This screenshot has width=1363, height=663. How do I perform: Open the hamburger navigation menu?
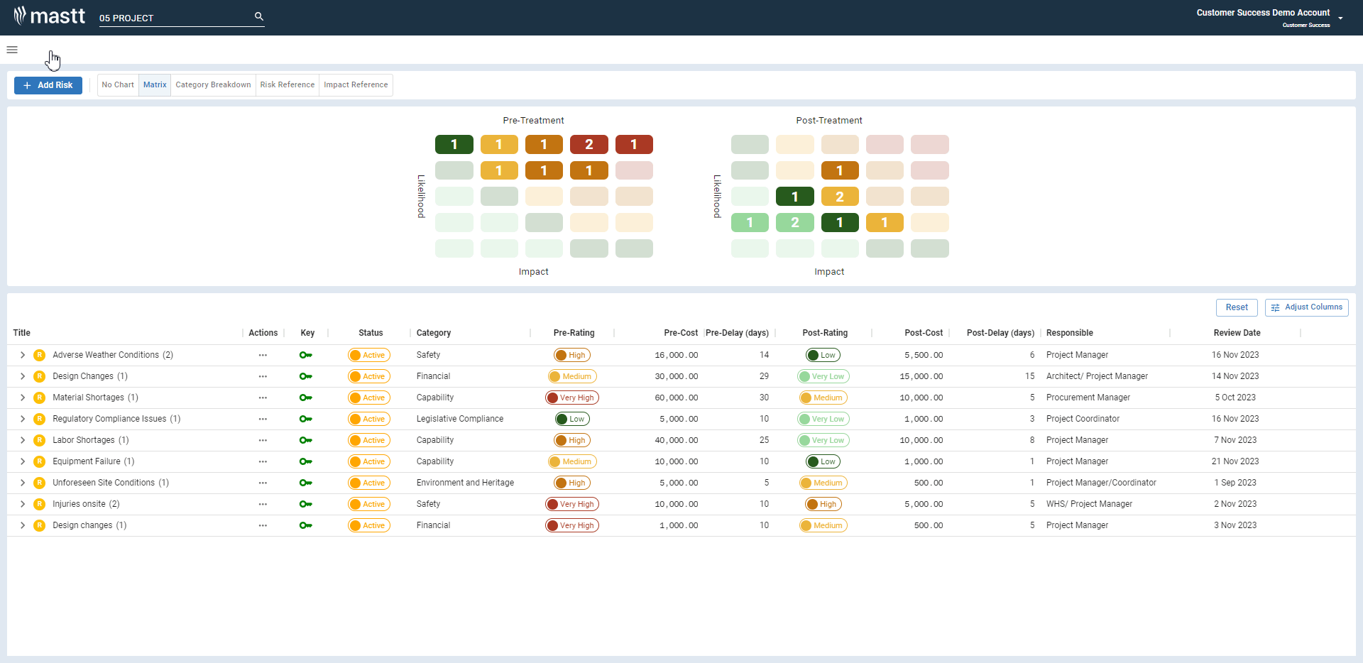click(12, 50)
